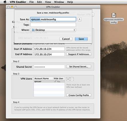
Task: Open the Help menu
Action: point(70,2)
